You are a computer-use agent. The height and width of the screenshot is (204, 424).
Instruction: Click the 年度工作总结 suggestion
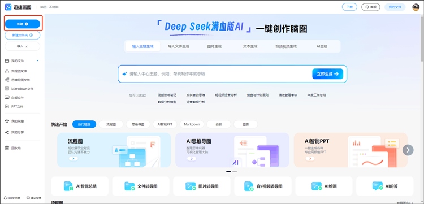tap(317, 95)
